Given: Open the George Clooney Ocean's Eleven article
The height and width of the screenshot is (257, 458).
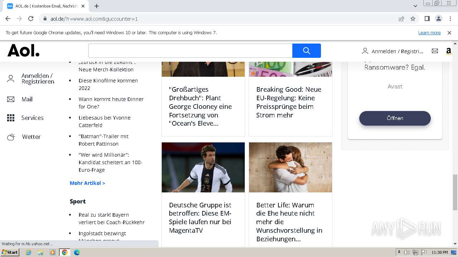Looking at the screenshot, I should click(200, 106).
